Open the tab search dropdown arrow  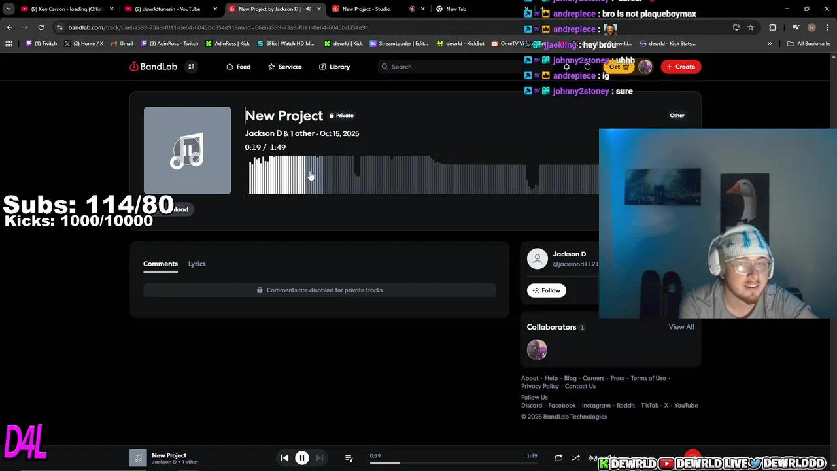(x=9, y=9)
